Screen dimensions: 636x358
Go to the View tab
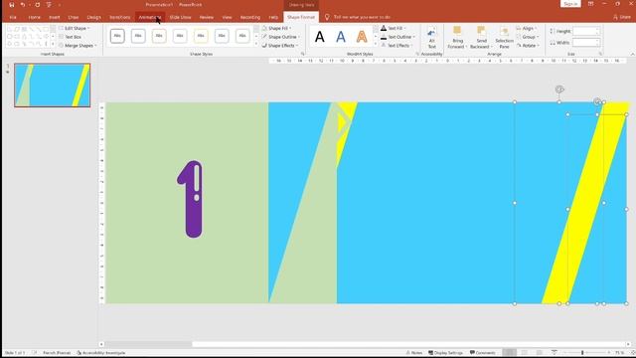(227, 18)
